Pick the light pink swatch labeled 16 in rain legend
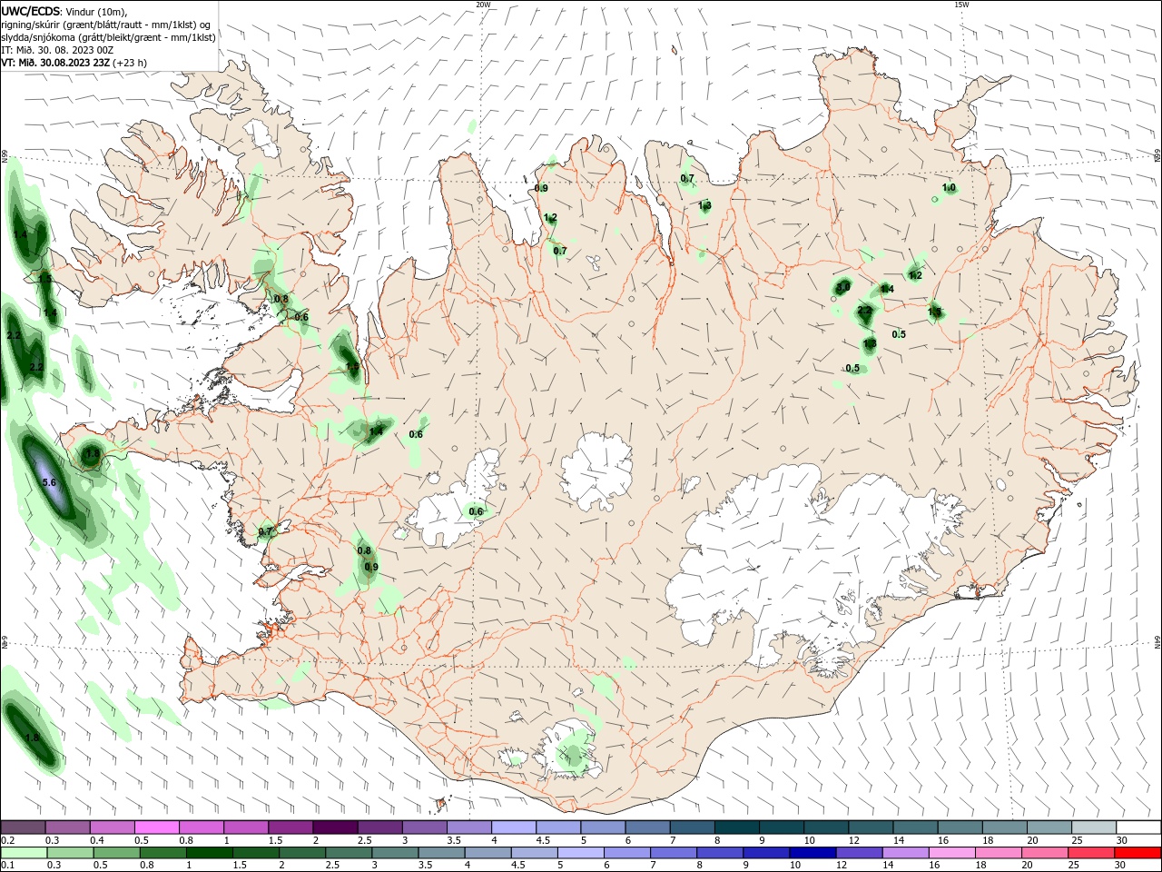1162x872 pixels. [951, 853]
